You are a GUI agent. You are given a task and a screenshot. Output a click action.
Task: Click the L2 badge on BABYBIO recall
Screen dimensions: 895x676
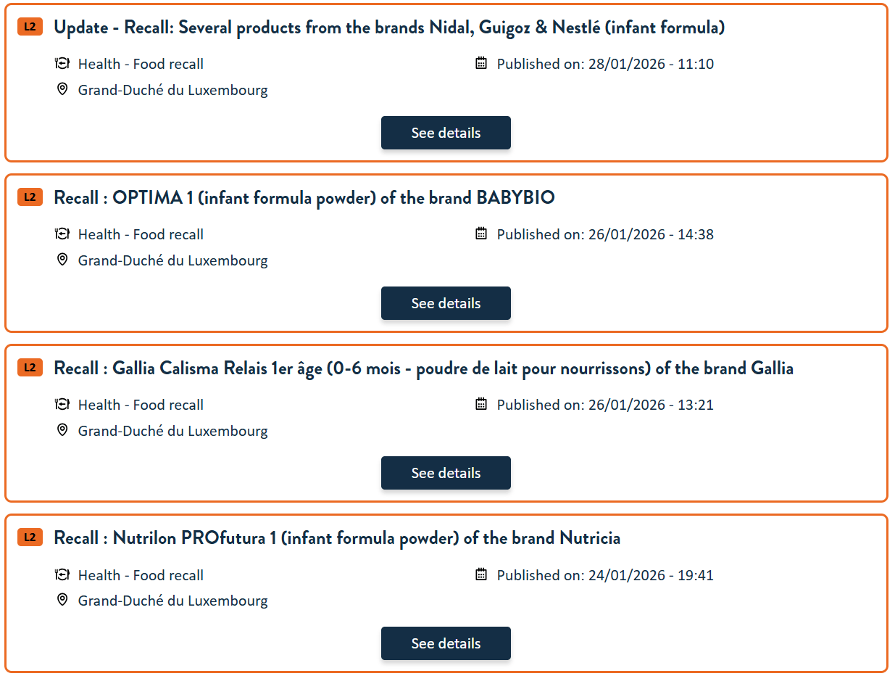tap(30, 197)
